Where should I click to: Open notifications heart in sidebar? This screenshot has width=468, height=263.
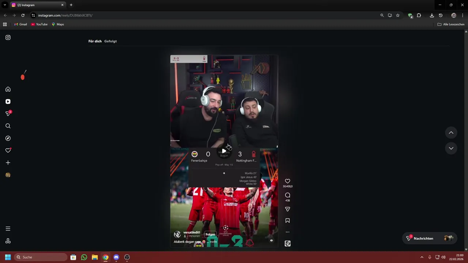pos(8,150)
